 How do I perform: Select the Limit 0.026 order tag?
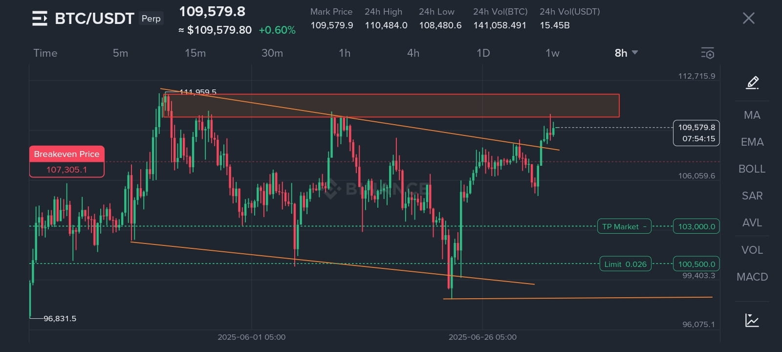[x=625, y=264]
